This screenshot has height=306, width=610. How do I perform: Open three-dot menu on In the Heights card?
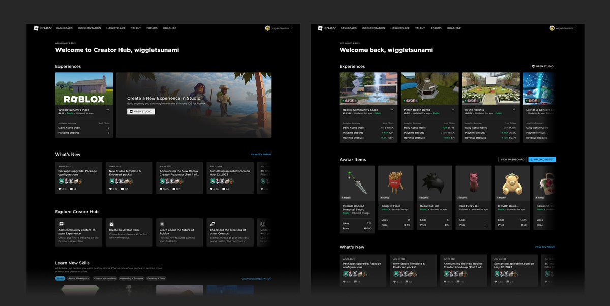[514, 110]
